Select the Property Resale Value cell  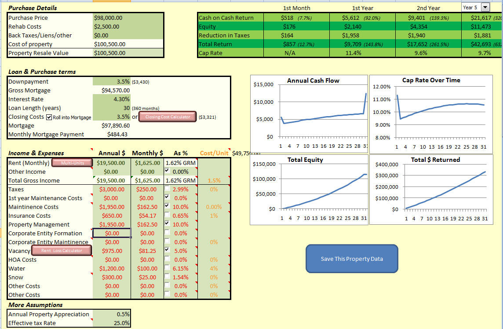128,53
